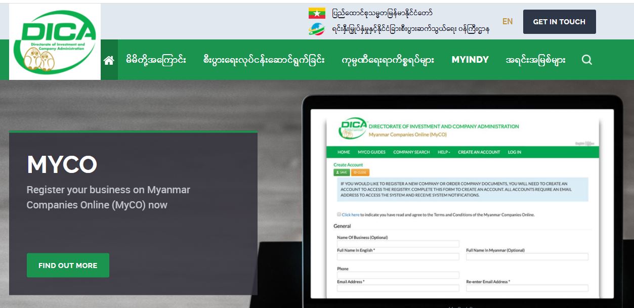634x308 pixels.
Task: Click the Myanmar flag icon
Action: [317, 13]
